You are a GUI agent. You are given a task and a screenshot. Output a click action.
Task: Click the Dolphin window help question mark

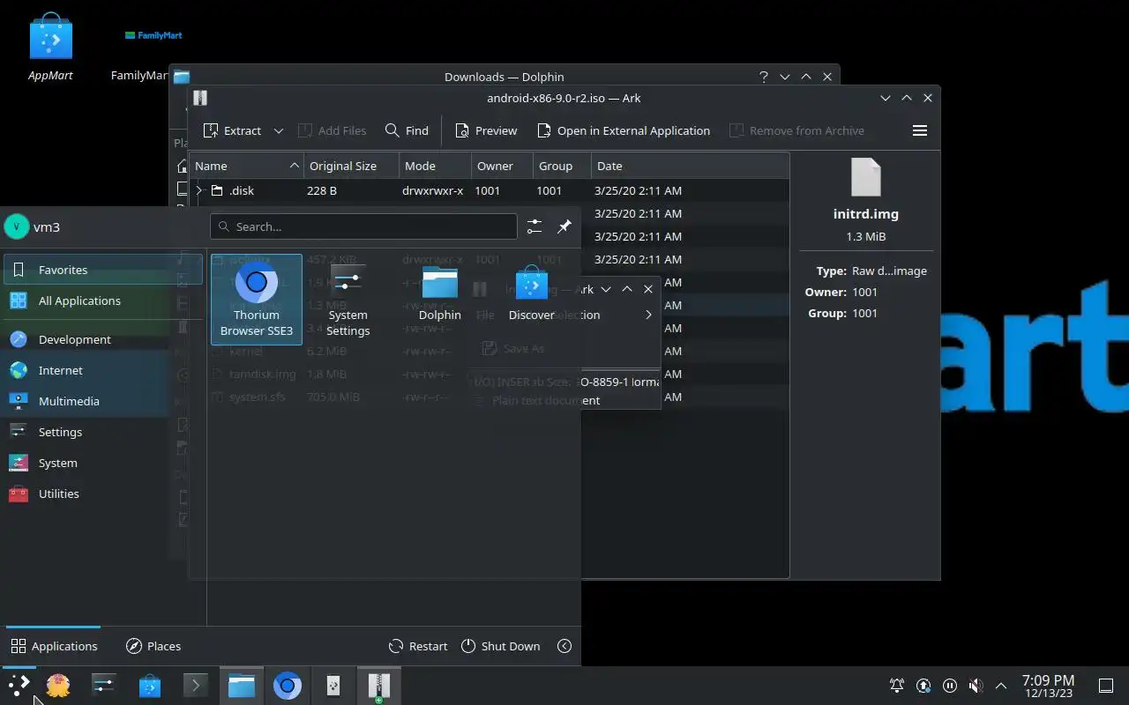(x=764, y=77)
